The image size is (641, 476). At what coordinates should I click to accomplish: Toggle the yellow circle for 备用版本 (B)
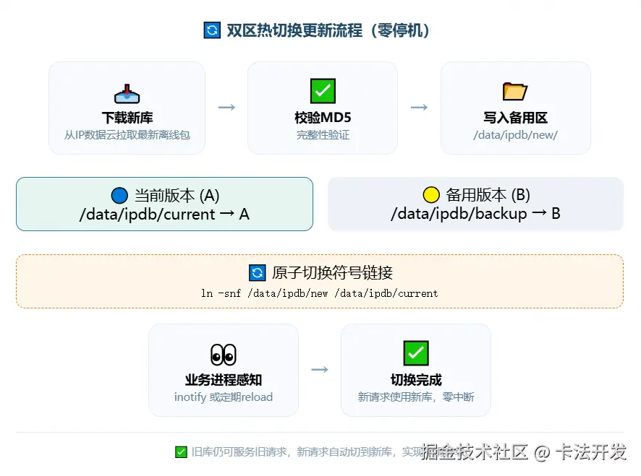tap(431, 194)
